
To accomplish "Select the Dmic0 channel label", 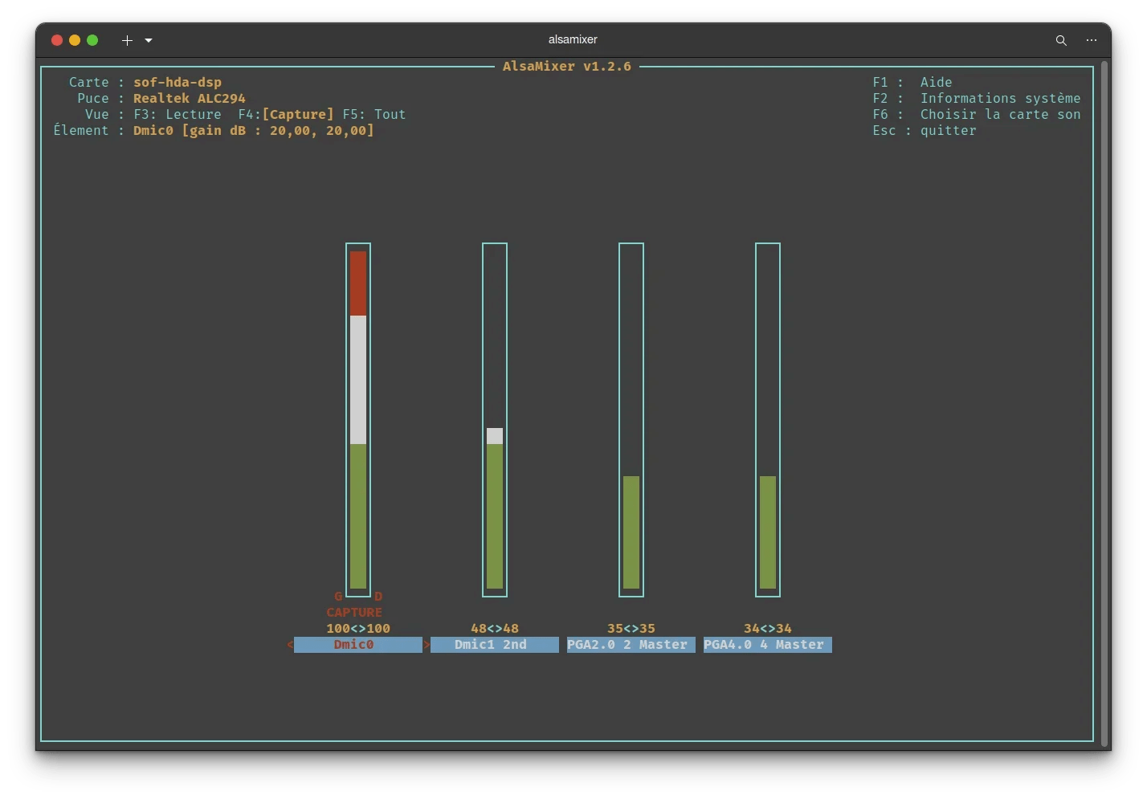I will [358, 645].
